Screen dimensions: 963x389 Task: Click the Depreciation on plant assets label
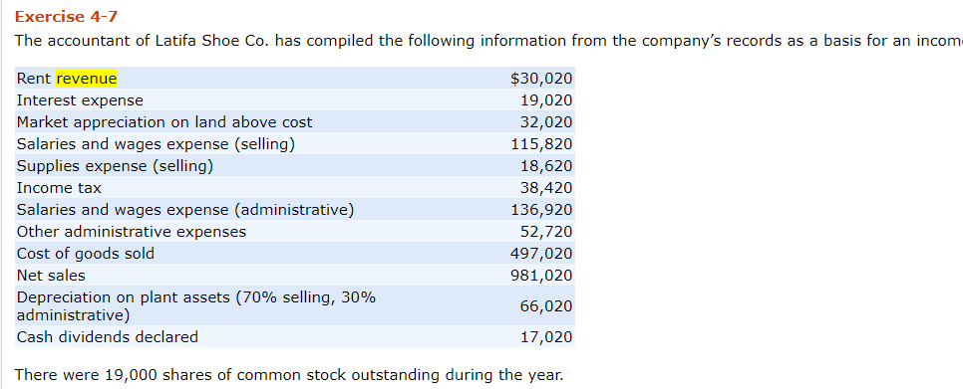point(196,306)
